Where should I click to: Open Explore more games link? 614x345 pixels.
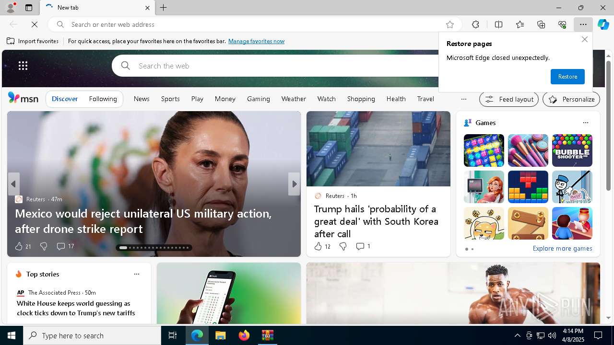pyautogui.click(x=562, y=249)
